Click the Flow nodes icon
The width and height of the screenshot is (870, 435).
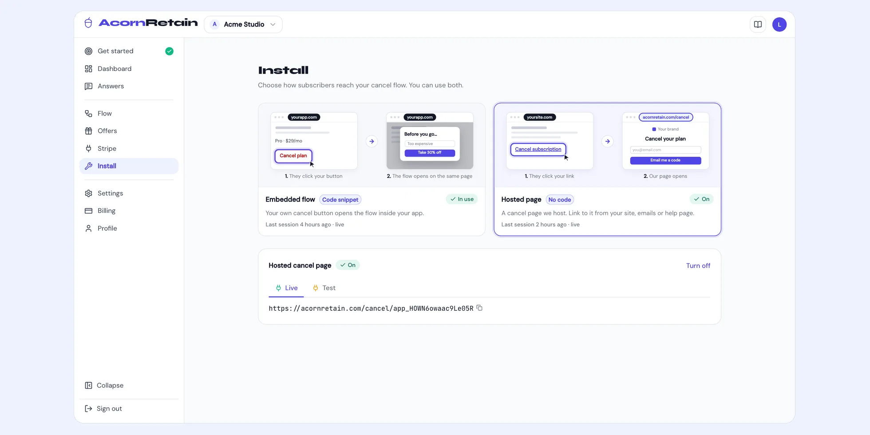click(88, 114)
